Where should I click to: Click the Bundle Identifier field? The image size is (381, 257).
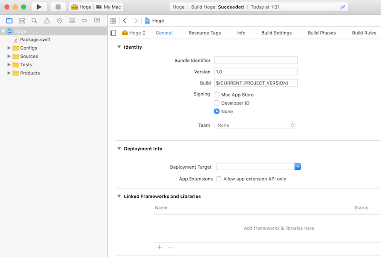pyautogui.click(x=256, y=61)
